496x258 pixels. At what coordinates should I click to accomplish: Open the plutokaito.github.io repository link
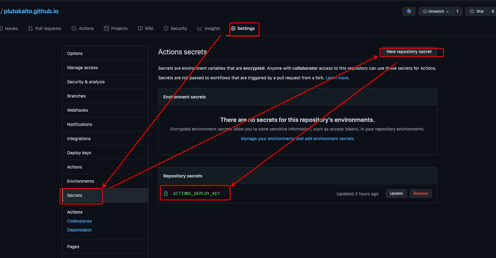31,11
